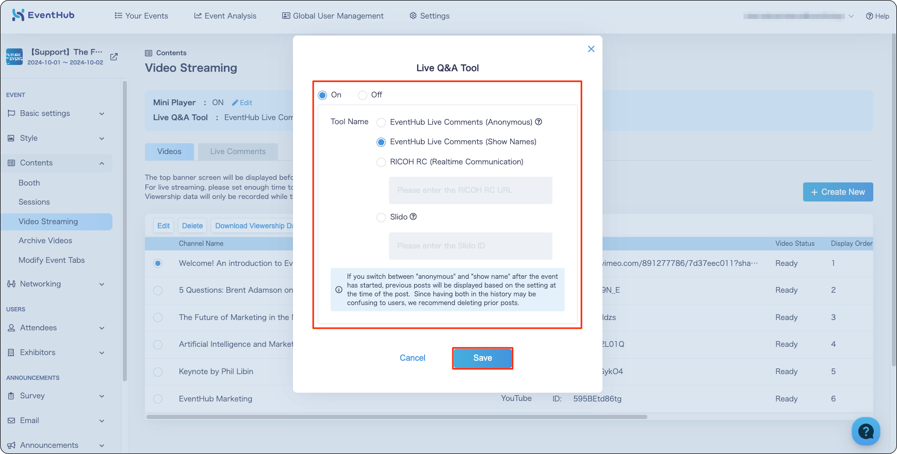This screenshot has width=897, height=454.
Task: Save the Live Q&A Tool settings
Action: click(x=483, y=358)
